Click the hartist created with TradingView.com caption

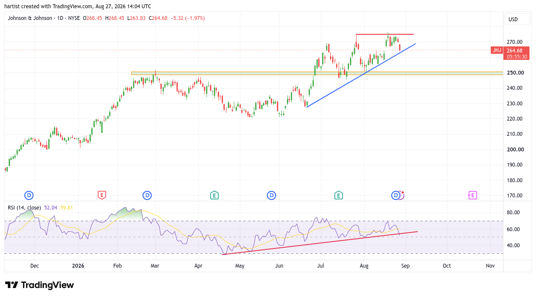point(78,6)
